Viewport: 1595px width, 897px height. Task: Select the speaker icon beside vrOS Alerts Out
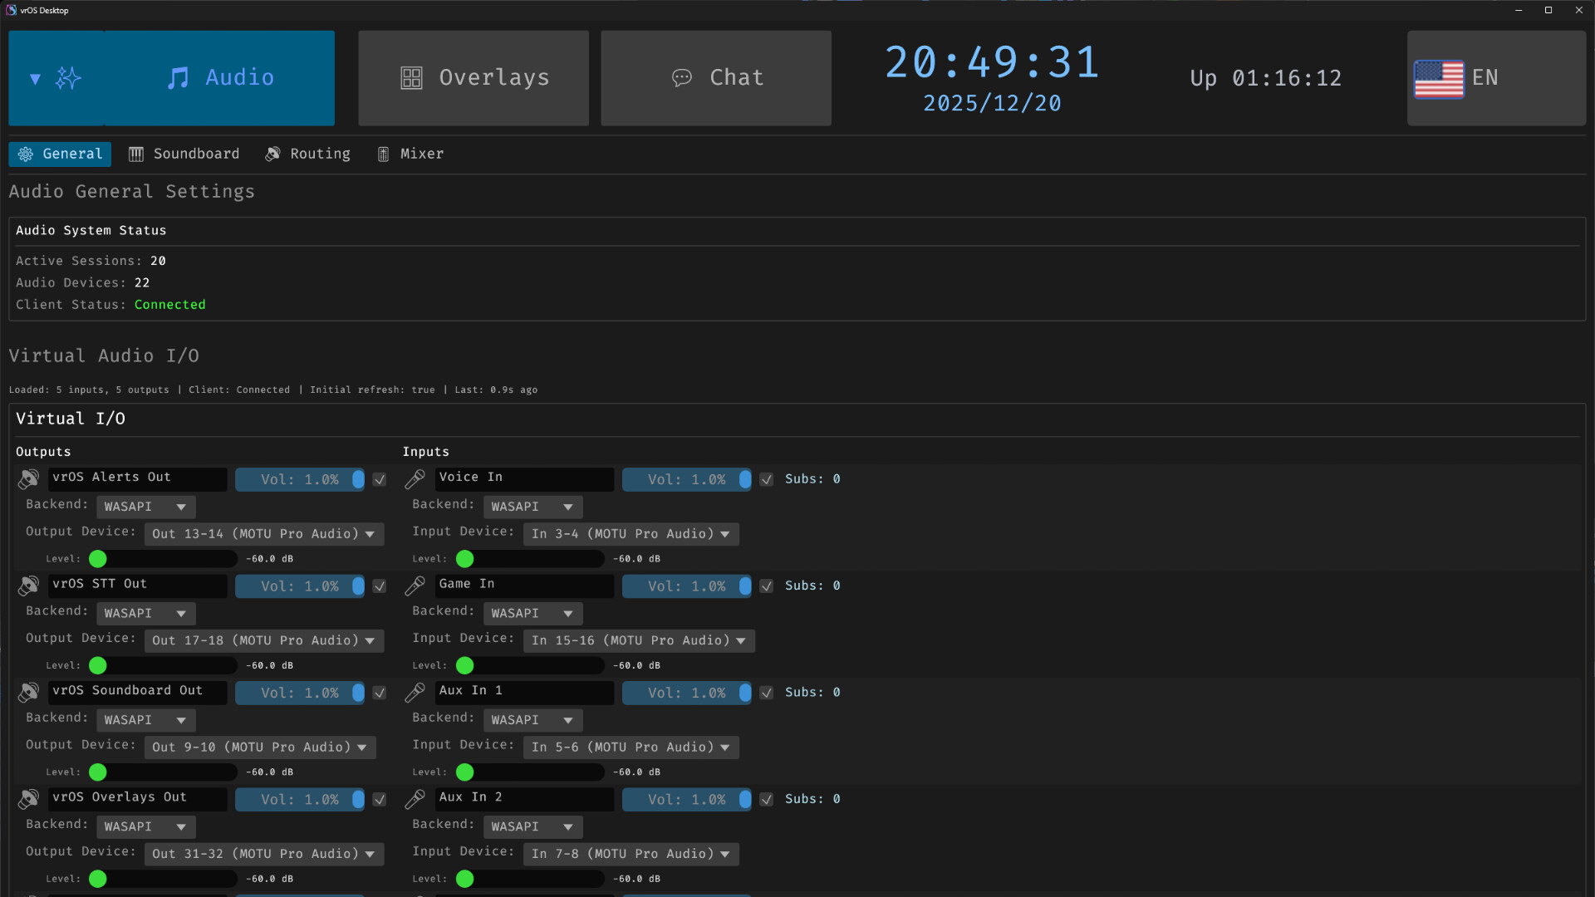click(28, 479)
